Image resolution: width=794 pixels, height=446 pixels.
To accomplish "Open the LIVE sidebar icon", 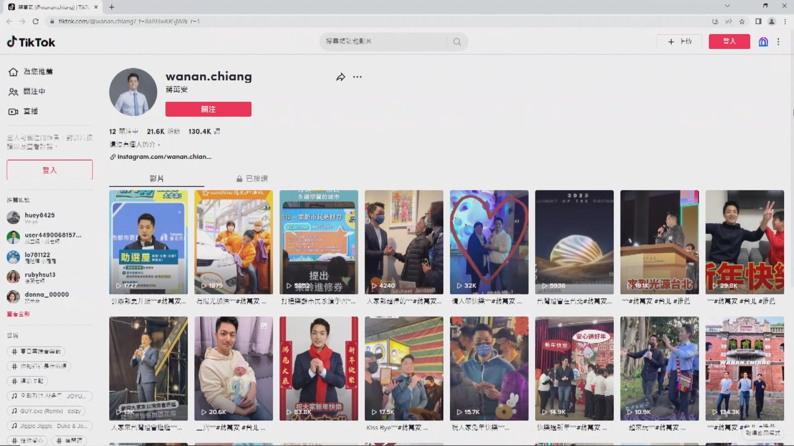I will click(x=13, y=111).
